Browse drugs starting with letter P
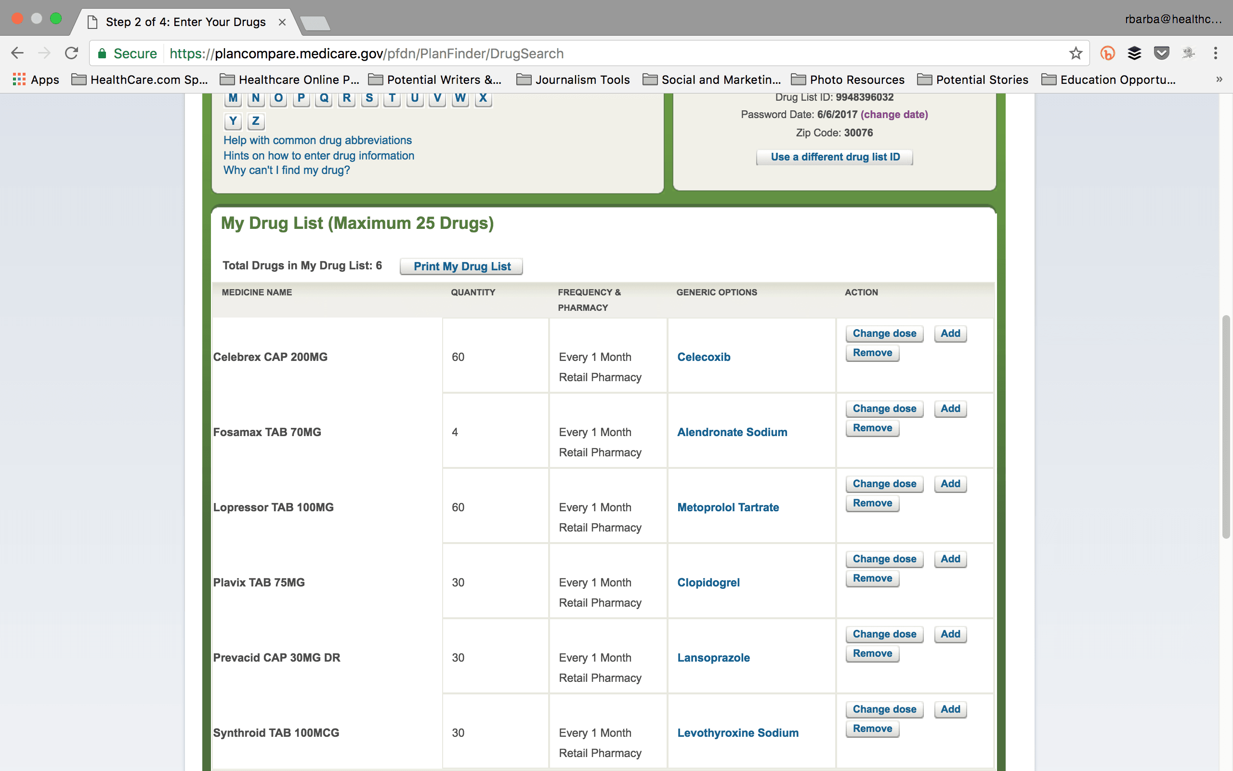The height and width of the screenshot is (771, 1233). 301,98
